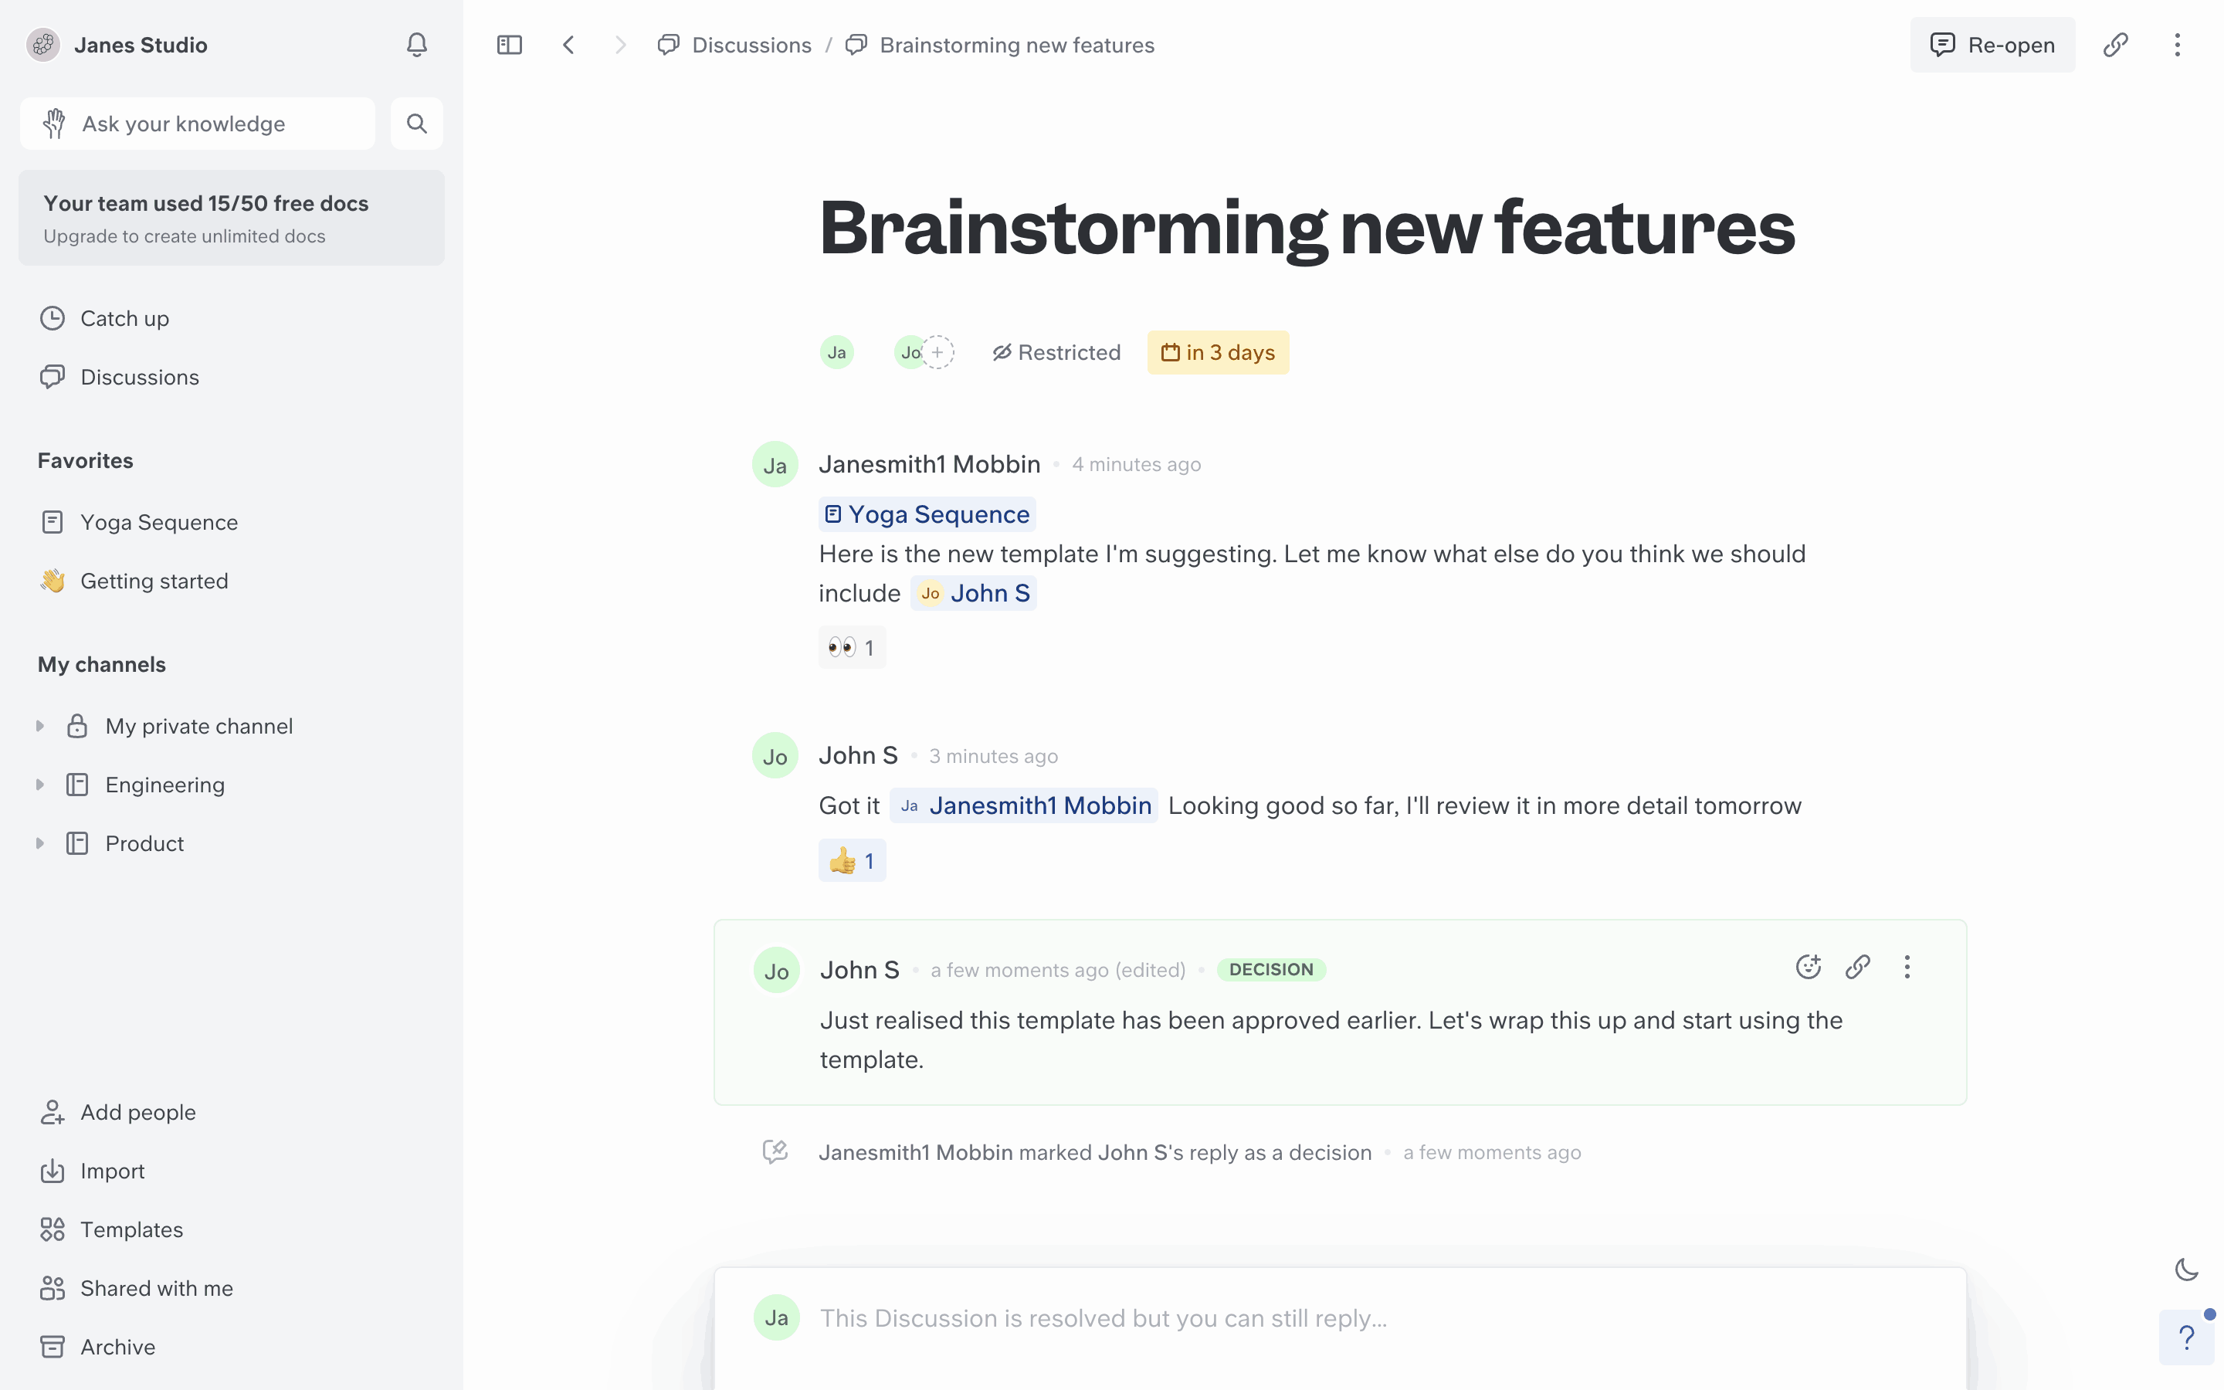Add reaction to John S's decision reply
Screen dimensions: 2224x1390
[x=1808, y=967]
